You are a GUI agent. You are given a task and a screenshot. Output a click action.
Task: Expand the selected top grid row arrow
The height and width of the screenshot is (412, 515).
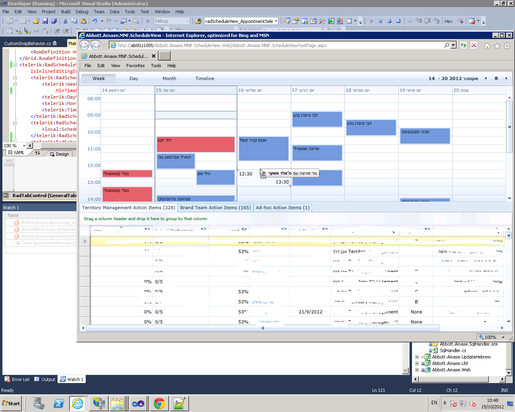pyautogui.click(x=84, y=241)
